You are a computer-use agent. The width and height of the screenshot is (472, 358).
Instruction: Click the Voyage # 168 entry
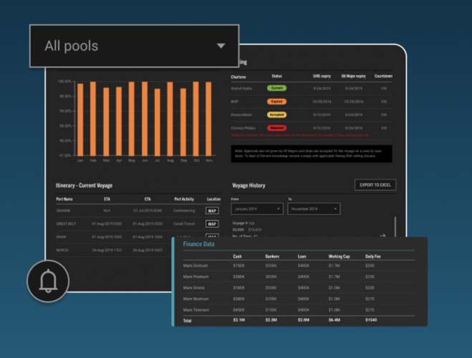click(244, 223)
